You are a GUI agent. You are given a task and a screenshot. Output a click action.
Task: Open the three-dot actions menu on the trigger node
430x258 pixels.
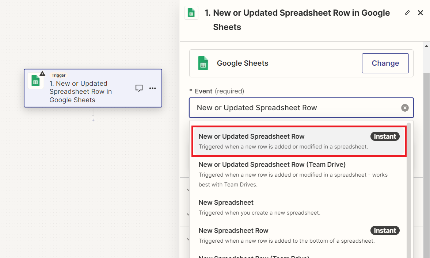(x=153, y=88)
